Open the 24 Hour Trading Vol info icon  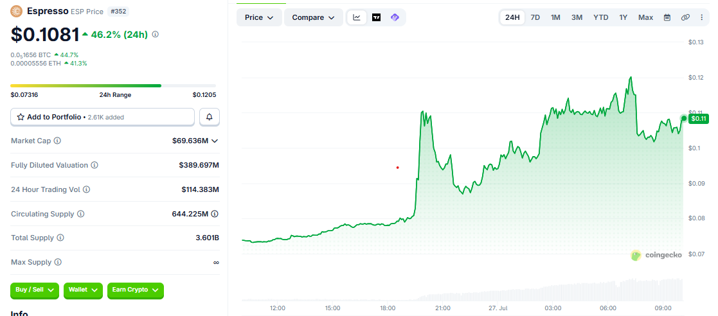click(x=86, y=189)
